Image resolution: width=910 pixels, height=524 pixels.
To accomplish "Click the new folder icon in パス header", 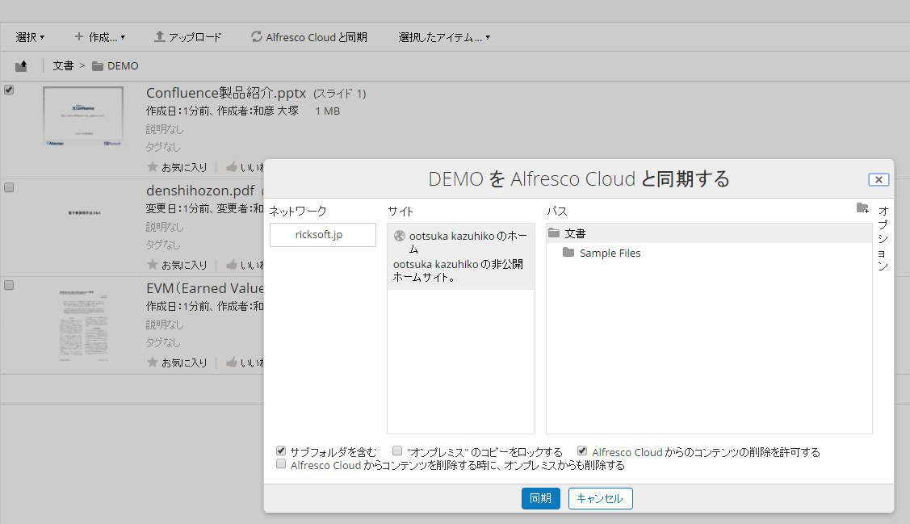I will [862, 208].
